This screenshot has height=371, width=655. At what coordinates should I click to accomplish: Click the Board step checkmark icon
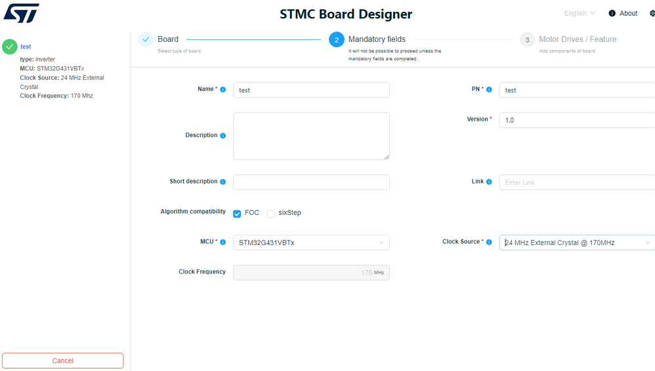click(146, 39)
